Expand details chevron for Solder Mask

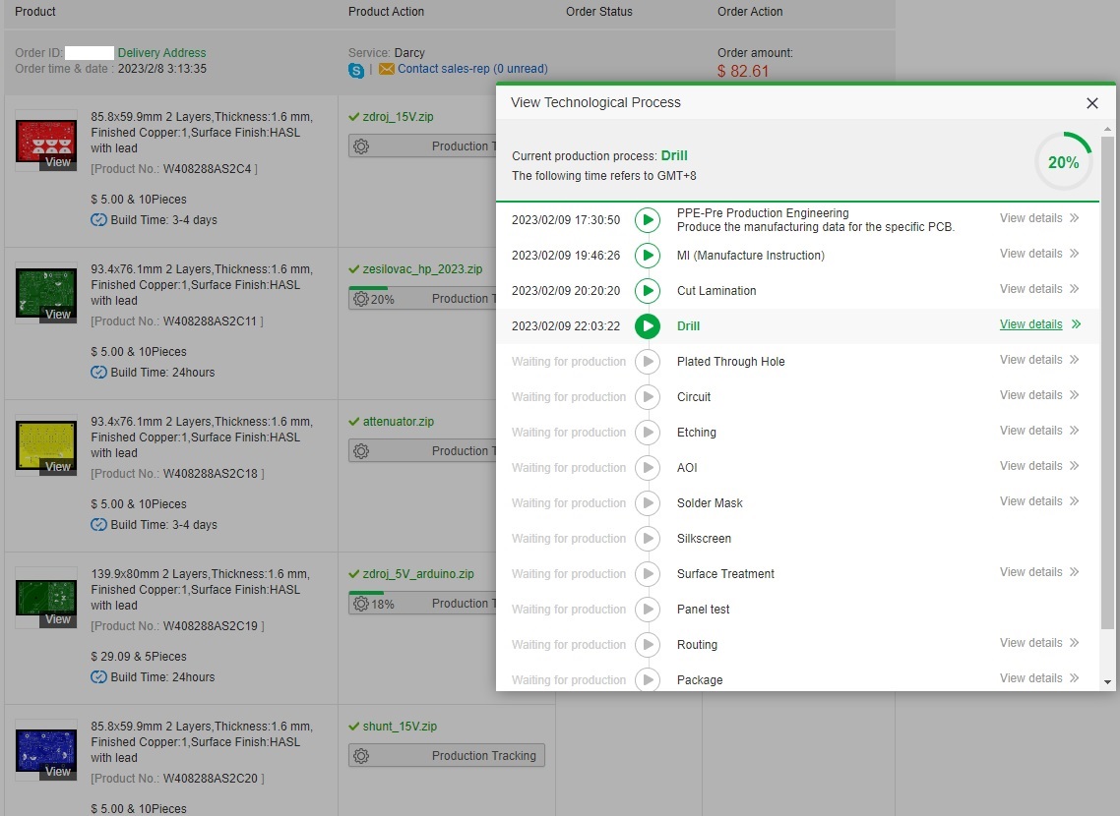pyautogui.click(x=1075, y=500)
